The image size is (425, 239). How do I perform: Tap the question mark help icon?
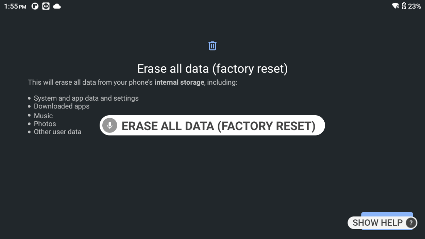(411, 223)
